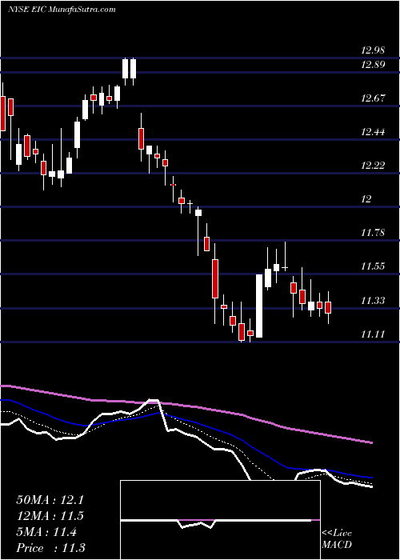Click the 12.67 price level label
This screenshot has height=560, width=400.
click(373, 98)
